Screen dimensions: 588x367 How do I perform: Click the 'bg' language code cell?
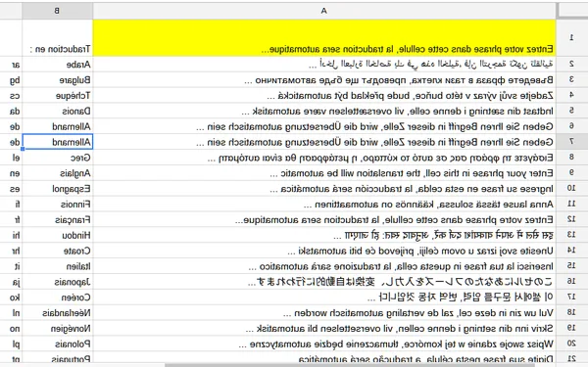pos(11,80)
